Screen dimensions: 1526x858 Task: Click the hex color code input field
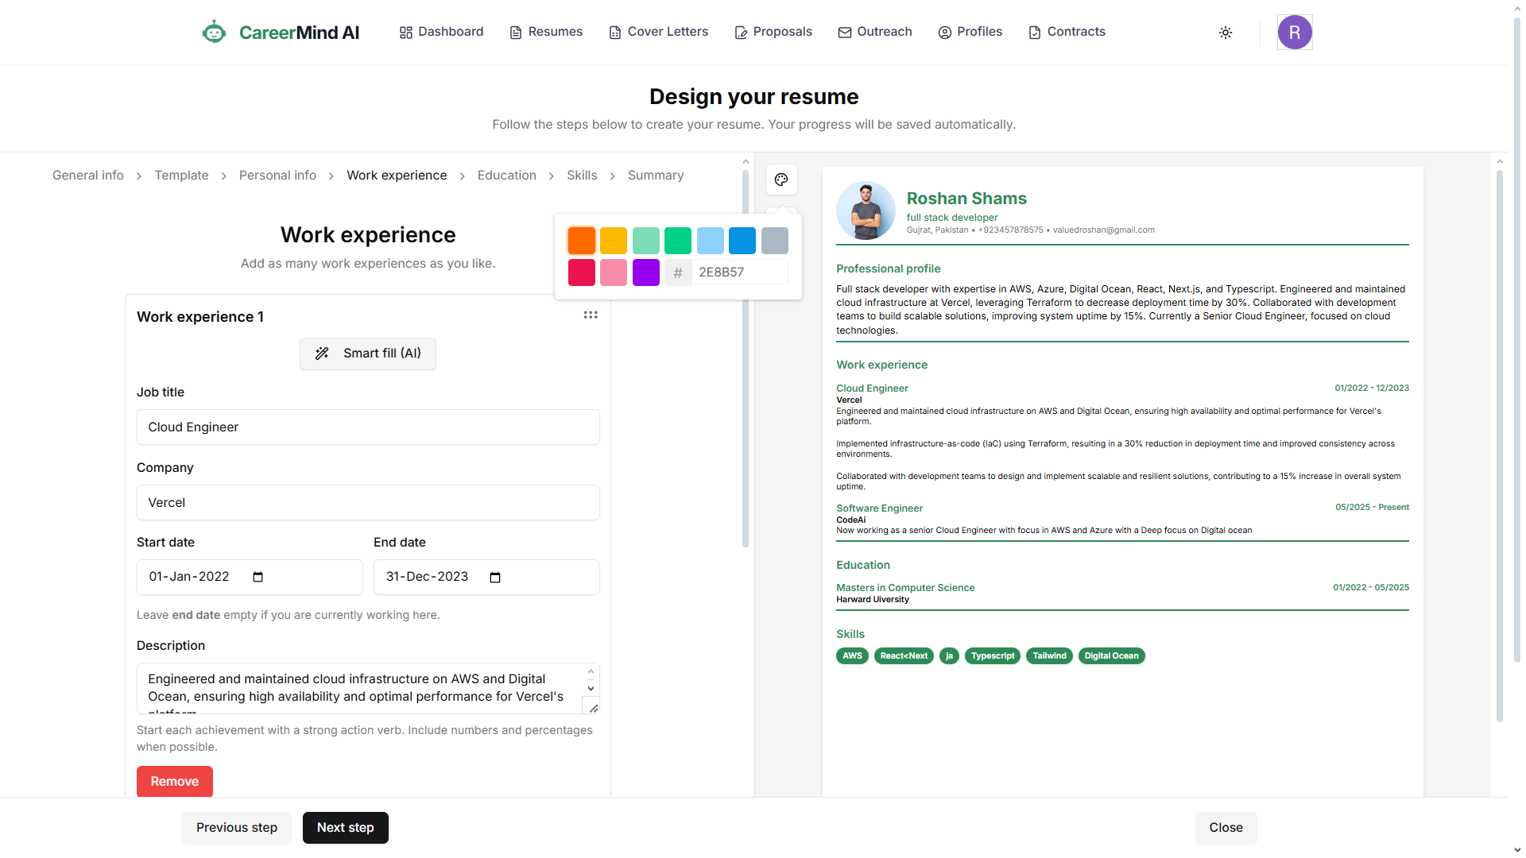[739, 272]
